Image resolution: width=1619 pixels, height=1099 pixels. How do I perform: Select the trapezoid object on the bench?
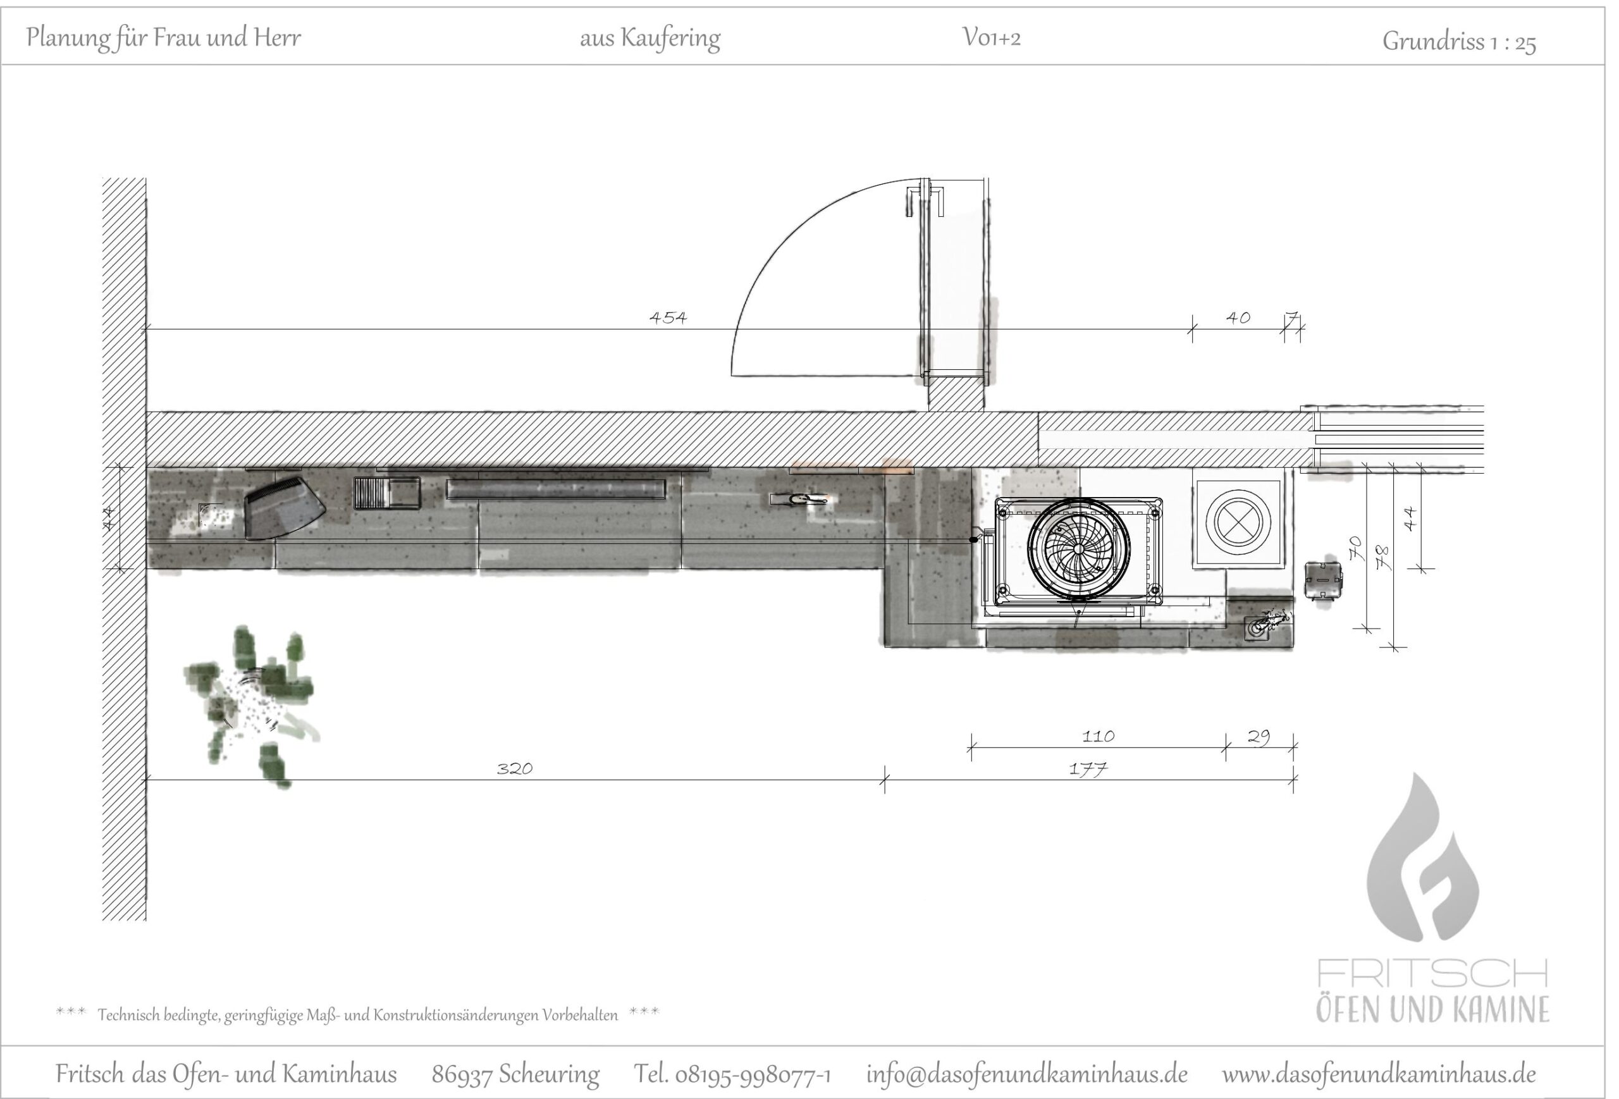[x=285, y=508]
